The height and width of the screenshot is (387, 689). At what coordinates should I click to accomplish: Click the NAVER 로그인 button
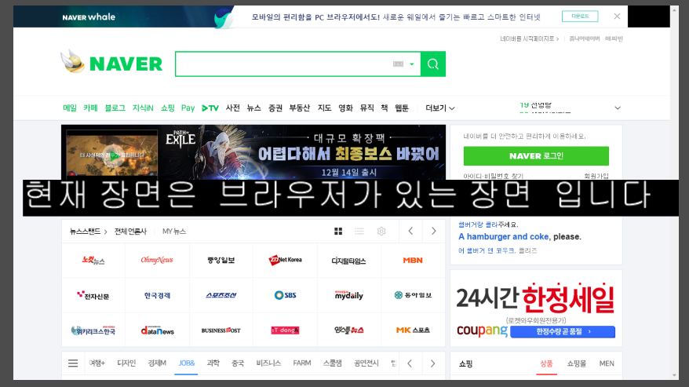pyautogui.click(x=536, y=155)
